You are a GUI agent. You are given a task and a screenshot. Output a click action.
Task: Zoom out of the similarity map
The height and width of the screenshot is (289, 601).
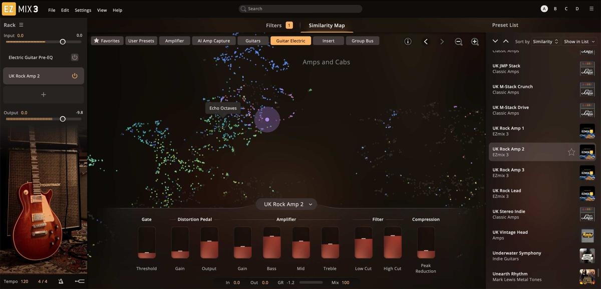pos(458,41)
